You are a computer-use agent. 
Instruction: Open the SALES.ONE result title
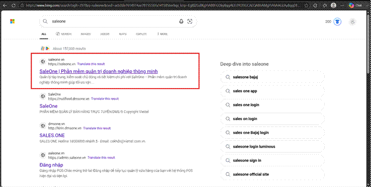pos(52,135)
